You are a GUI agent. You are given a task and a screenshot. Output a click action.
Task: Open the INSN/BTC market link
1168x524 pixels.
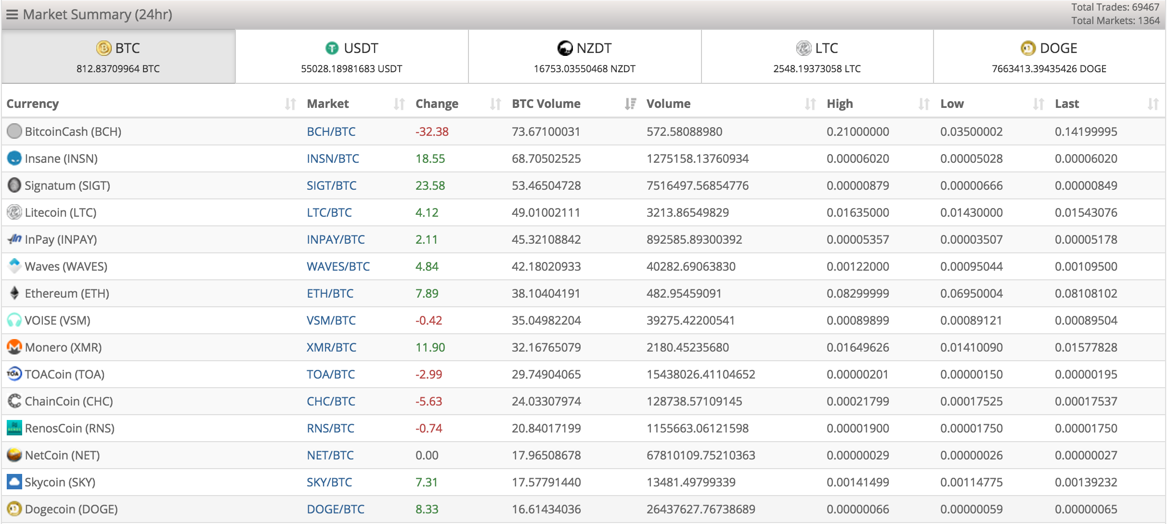pos(333,158)
